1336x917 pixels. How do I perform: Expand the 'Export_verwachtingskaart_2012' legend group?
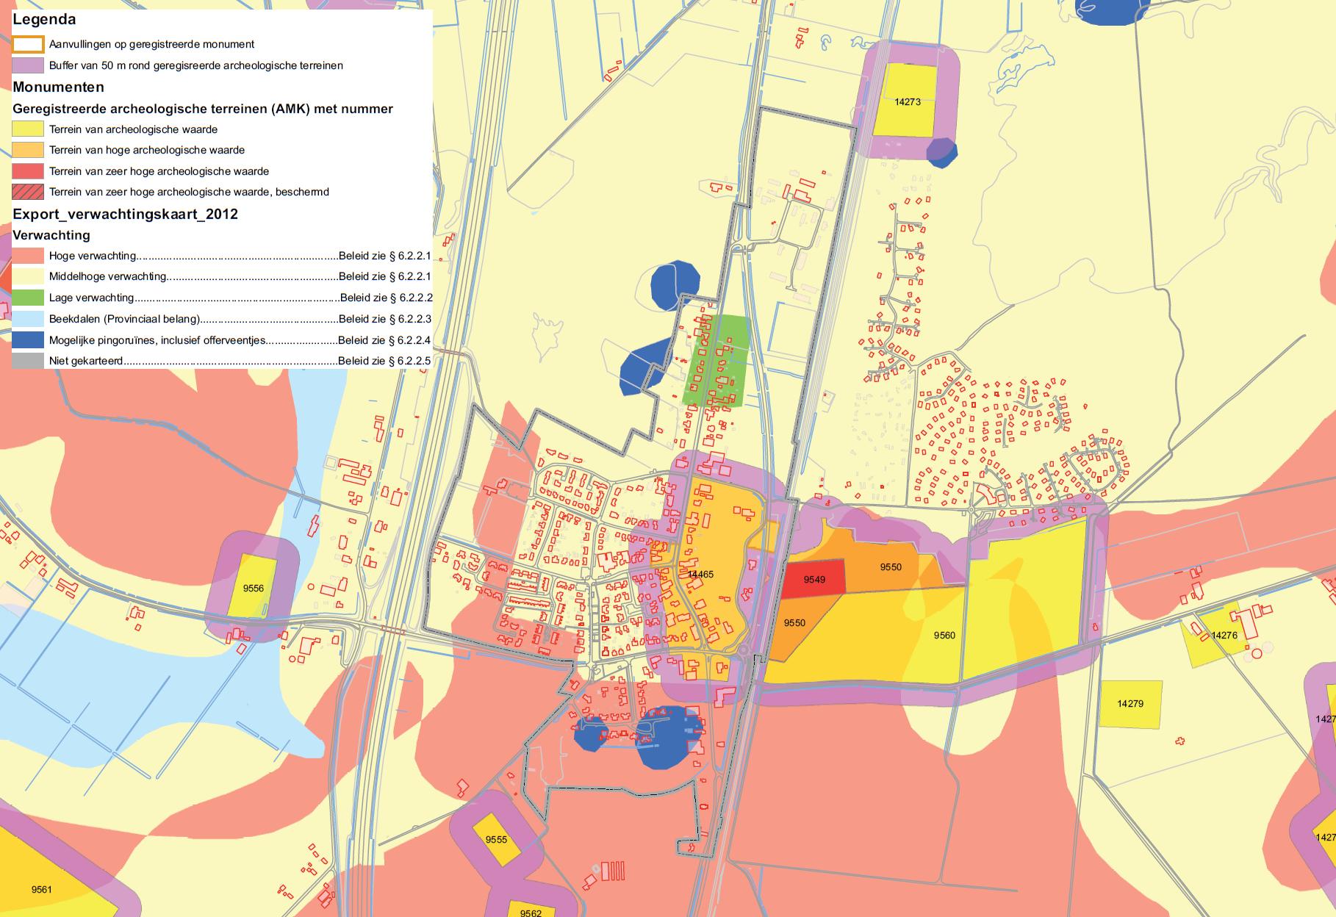125,215
